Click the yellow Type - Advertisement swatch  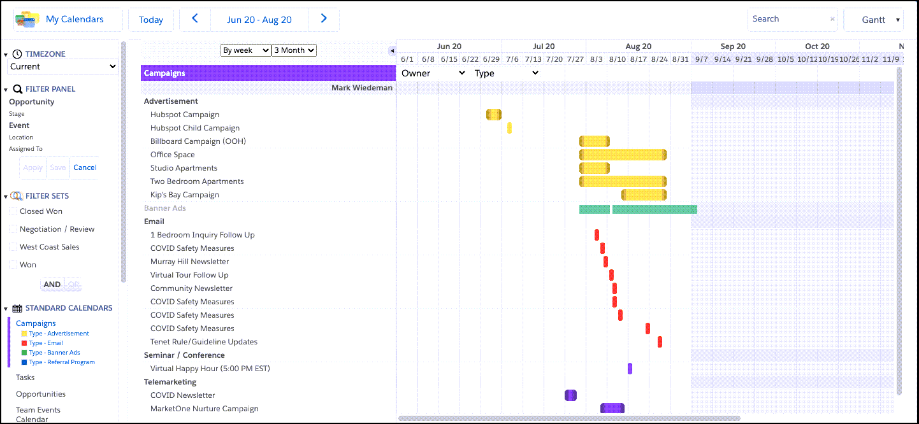(24, 334)
